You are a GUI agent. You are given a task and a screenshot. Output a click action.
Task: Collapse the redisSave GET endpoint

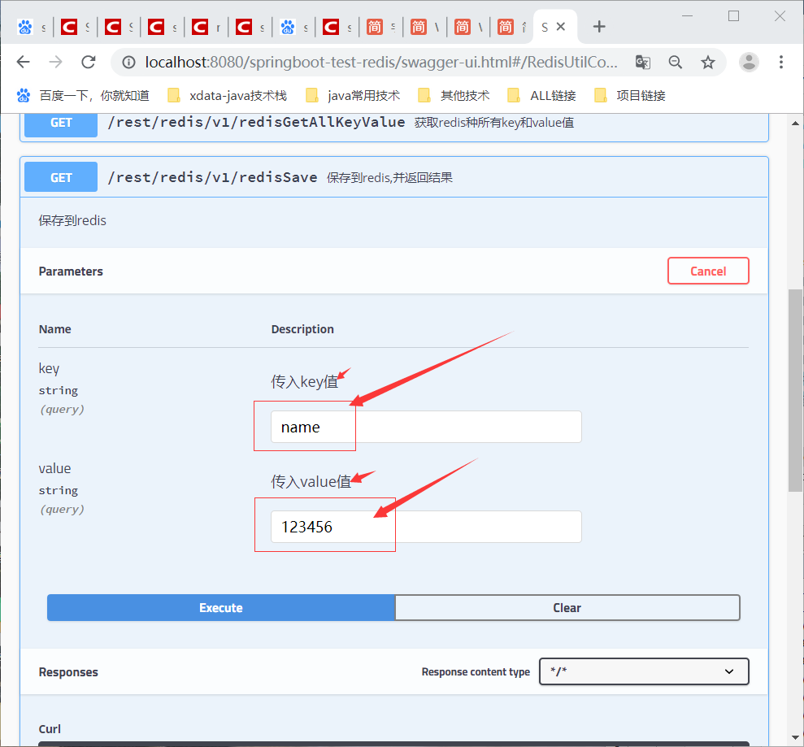coord(393,177)
